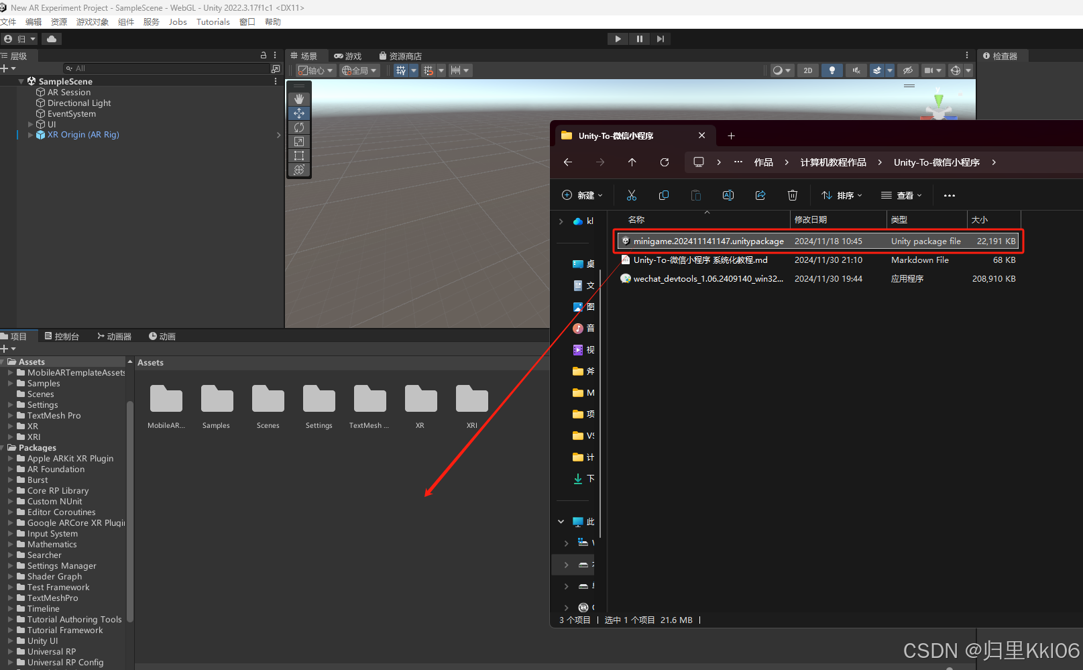Go up one folder in File Explorer
The image size is (1083, 670).
click(632, 162)
